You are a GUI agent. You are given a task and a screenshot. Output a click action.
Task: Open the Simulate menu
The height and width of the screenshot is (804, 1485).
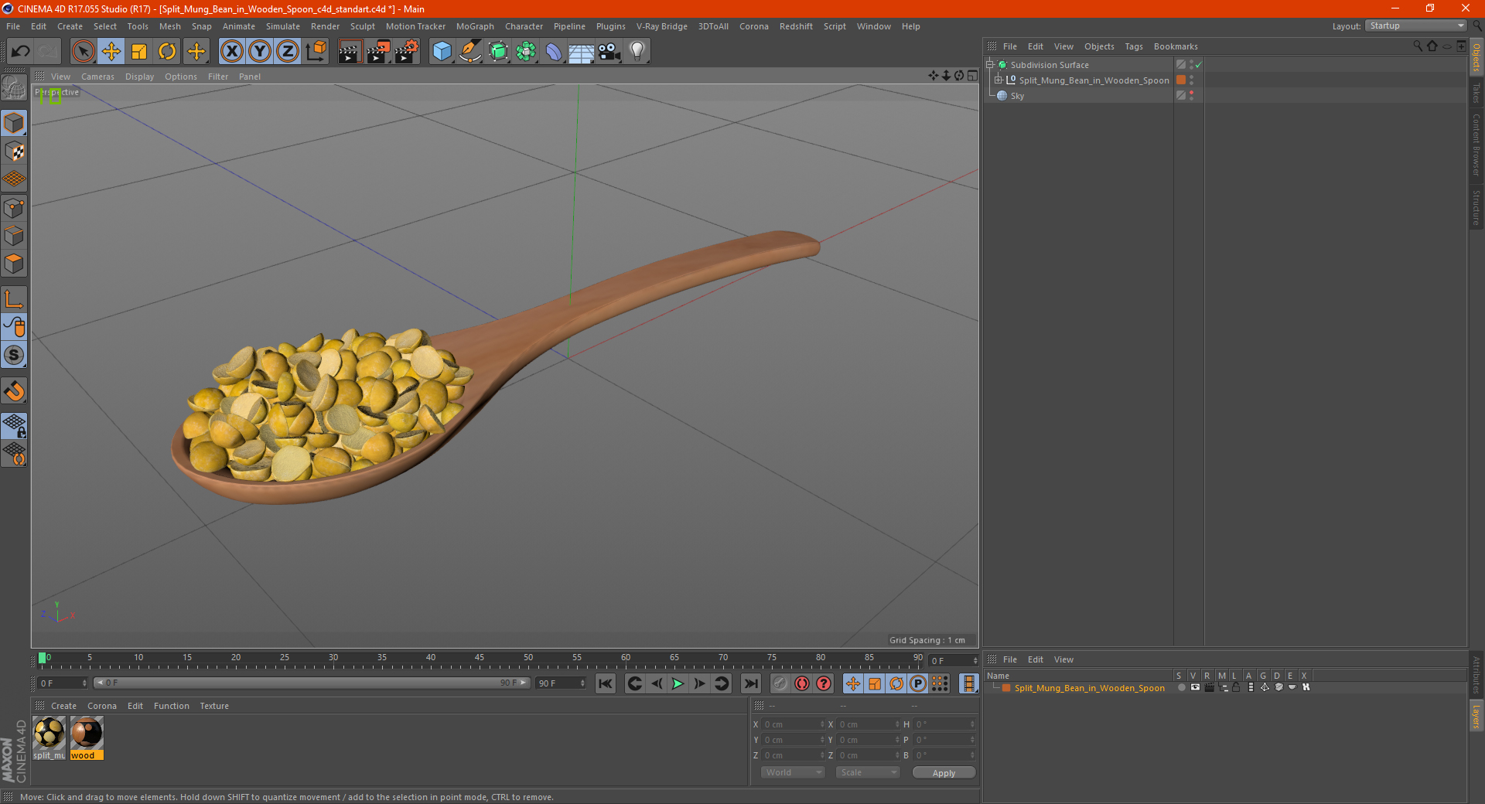point(283,26)
